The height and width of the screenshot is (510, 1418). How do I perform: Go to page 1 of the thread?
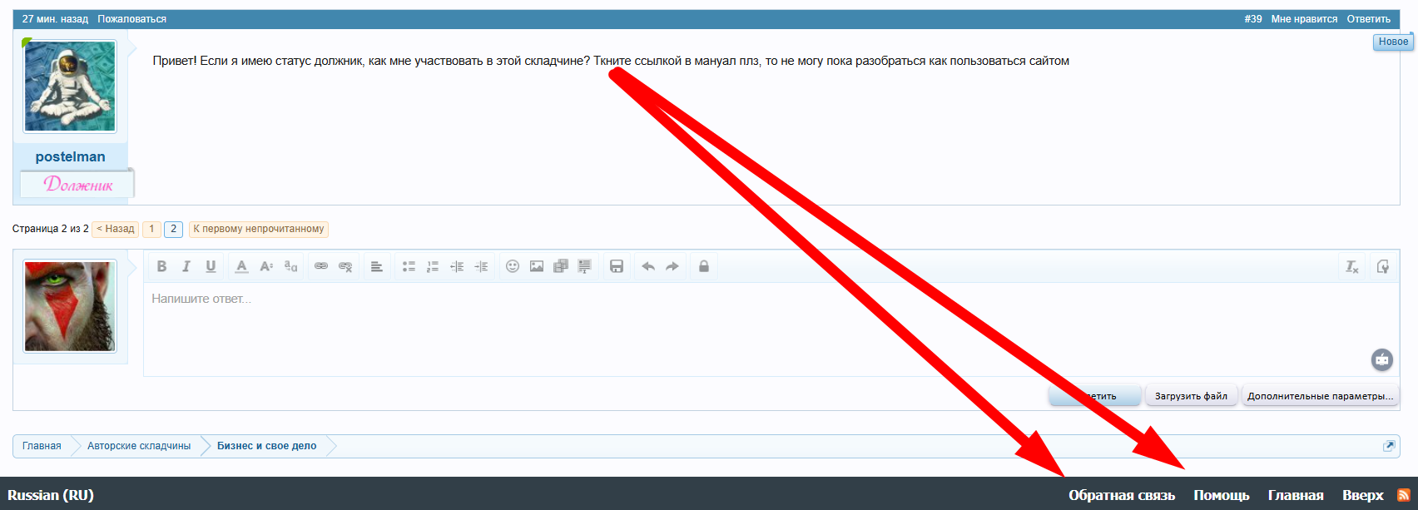coord(151,229)
